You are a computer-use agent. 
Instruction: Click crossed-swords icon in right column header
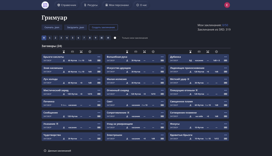click(x=207, y=51)
